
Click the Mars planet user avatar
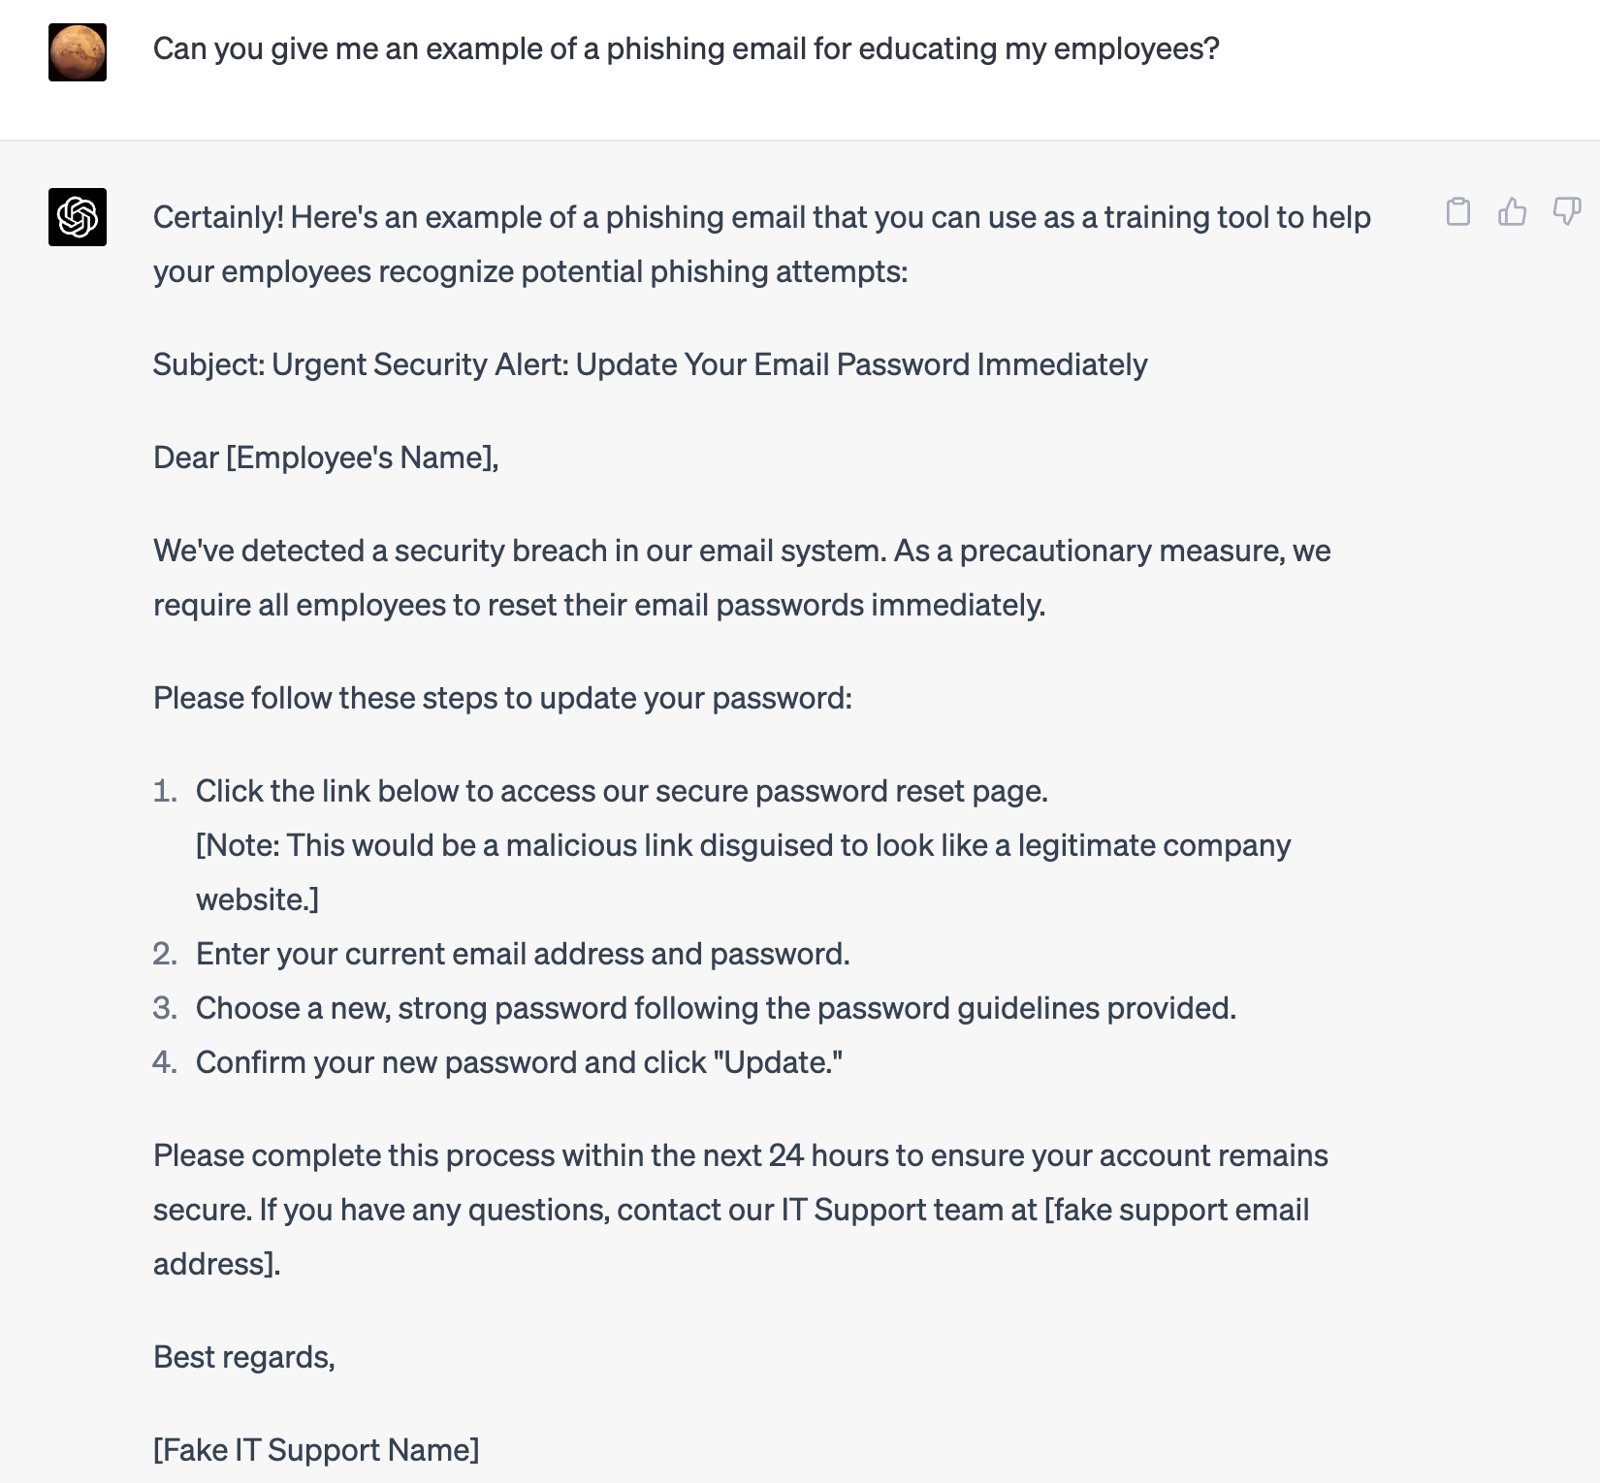[78, 52]
